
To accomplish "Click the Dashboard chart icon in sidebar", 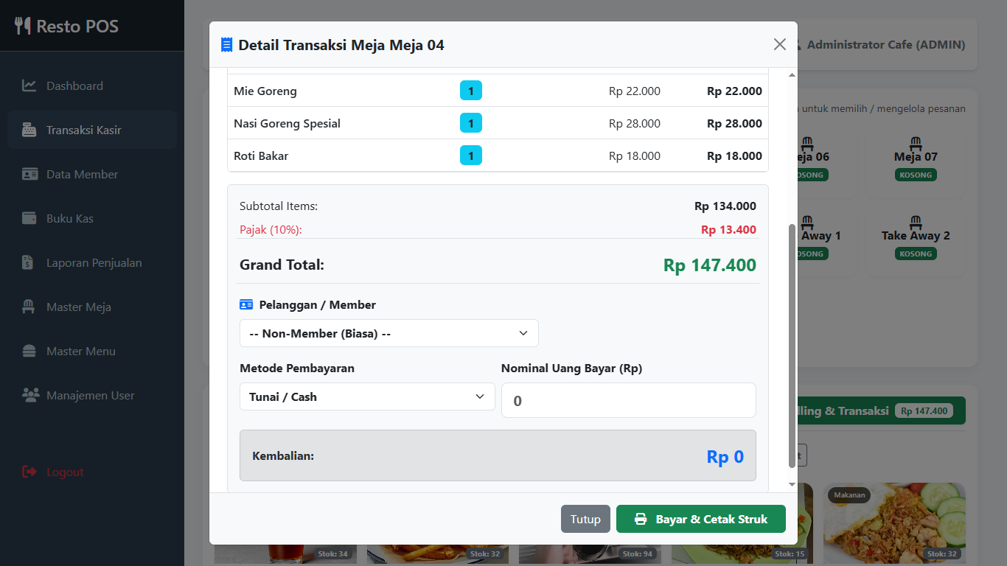I will [x=29, y=85].
